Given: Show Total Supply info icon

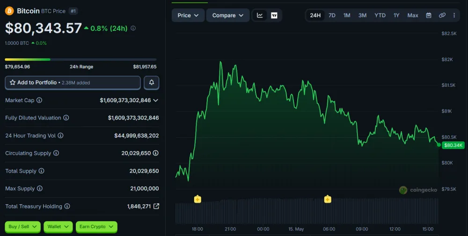Looking at the screenshot, I should tap(42, 171).
